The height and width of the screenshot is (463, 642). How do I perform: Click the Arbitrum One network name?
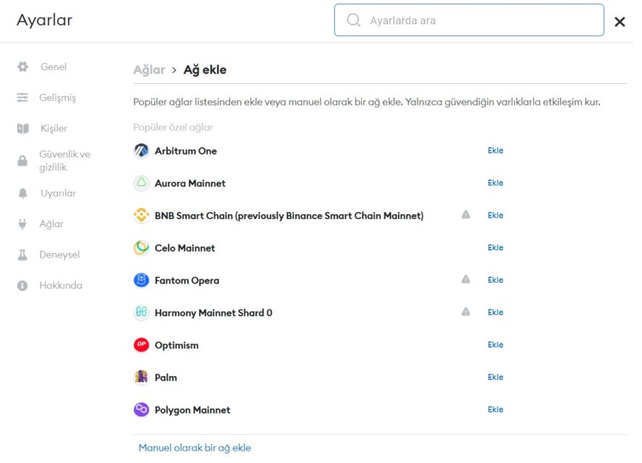[185, 151]
